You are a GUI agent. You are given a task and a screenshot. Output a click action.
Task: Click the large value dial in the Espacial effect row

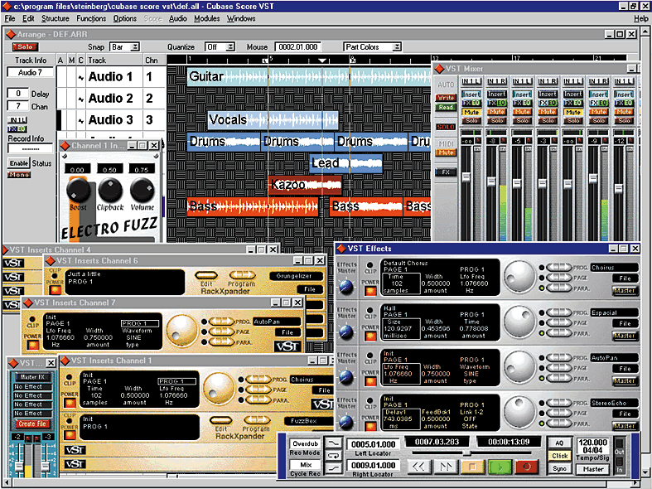(519, 322)
